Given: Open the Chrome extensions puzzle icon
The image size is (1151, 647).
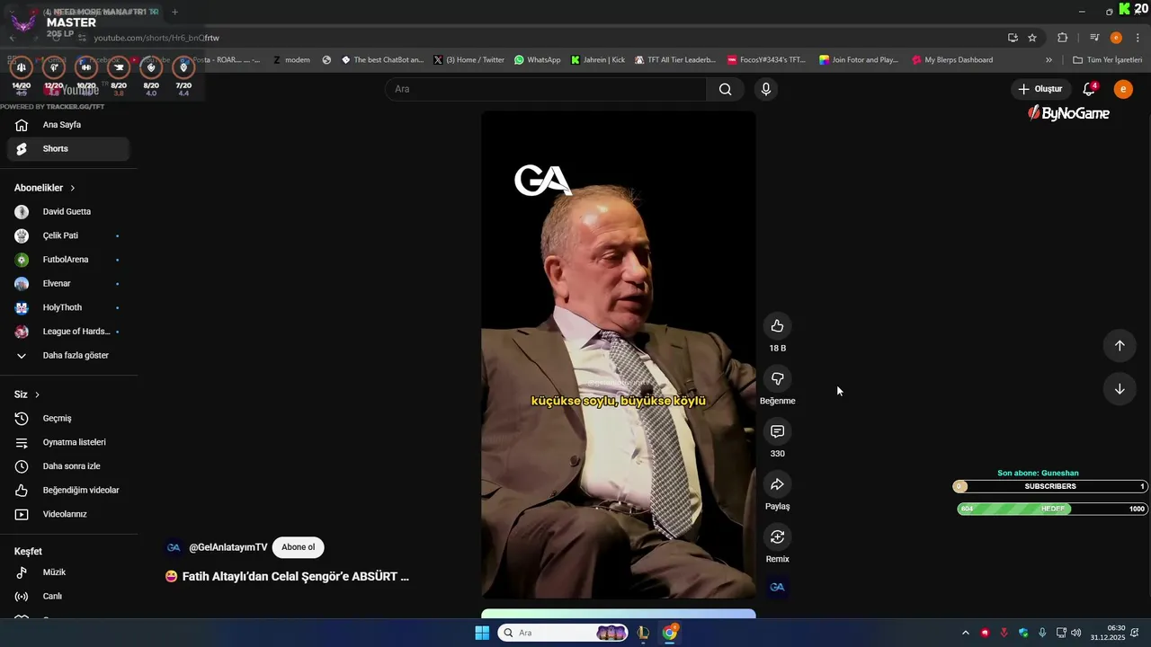Looking at the screenshot, I should (x=1063, y=38).
